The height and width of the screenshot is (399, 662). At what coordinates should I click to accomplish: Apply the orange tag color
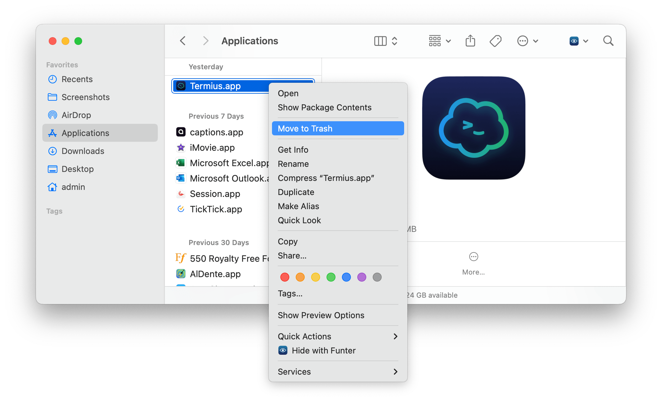tap(300, 277)
